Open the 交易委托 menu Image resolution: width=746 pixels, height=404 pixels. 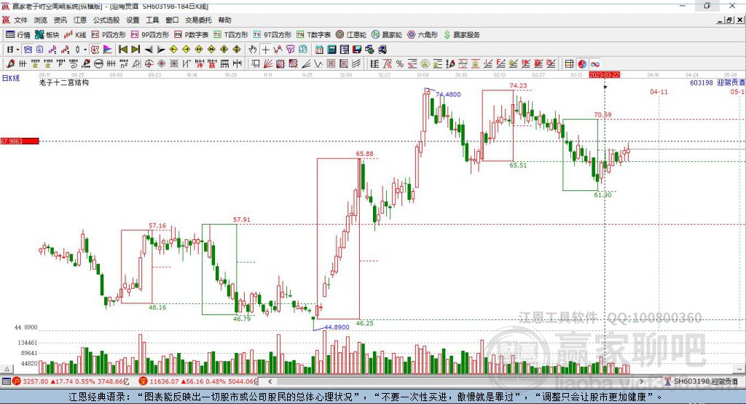click(198, 20)
